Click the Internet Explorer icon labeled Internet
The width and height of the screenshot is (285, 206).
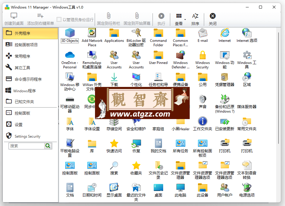(x=225, y=33)
